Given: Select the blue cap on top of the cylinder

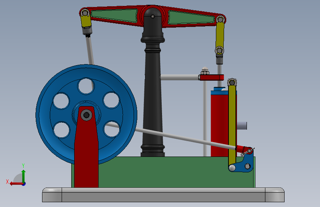Looking at the screenshot, I should (x=219, y=92).
